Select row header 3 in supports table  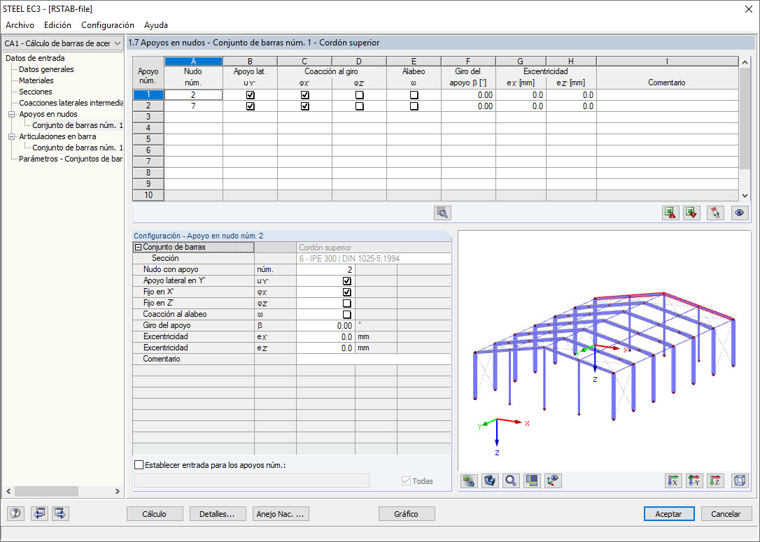coord(148,117)
